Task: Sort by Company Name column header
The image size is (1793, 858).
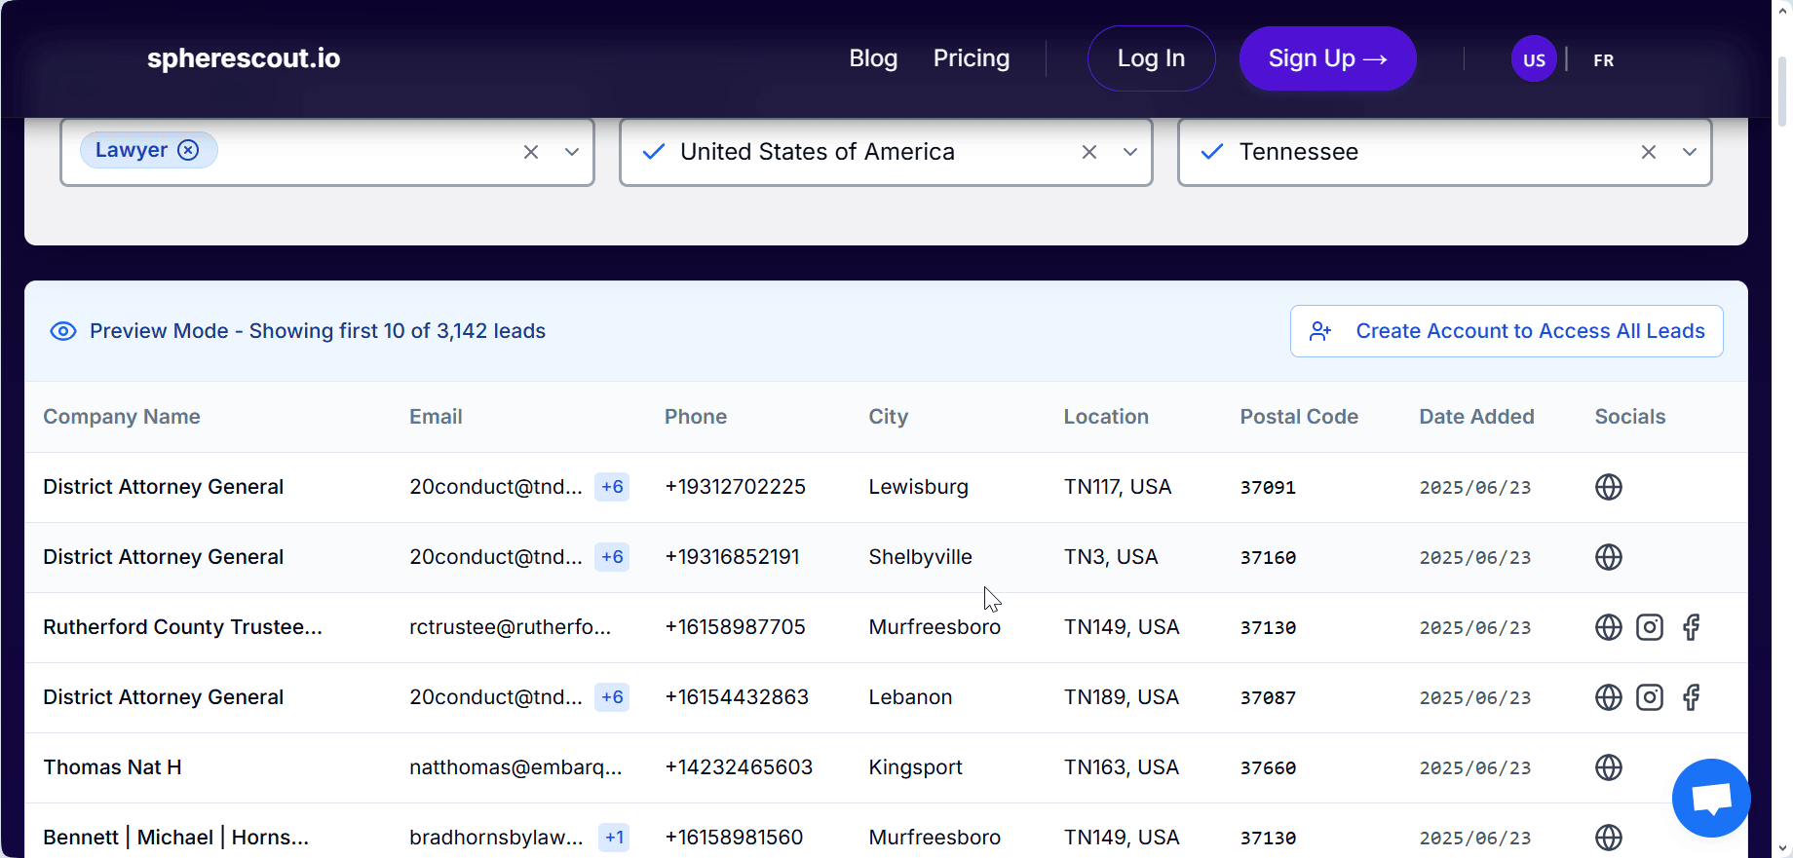Action: (x=122, y=417)
